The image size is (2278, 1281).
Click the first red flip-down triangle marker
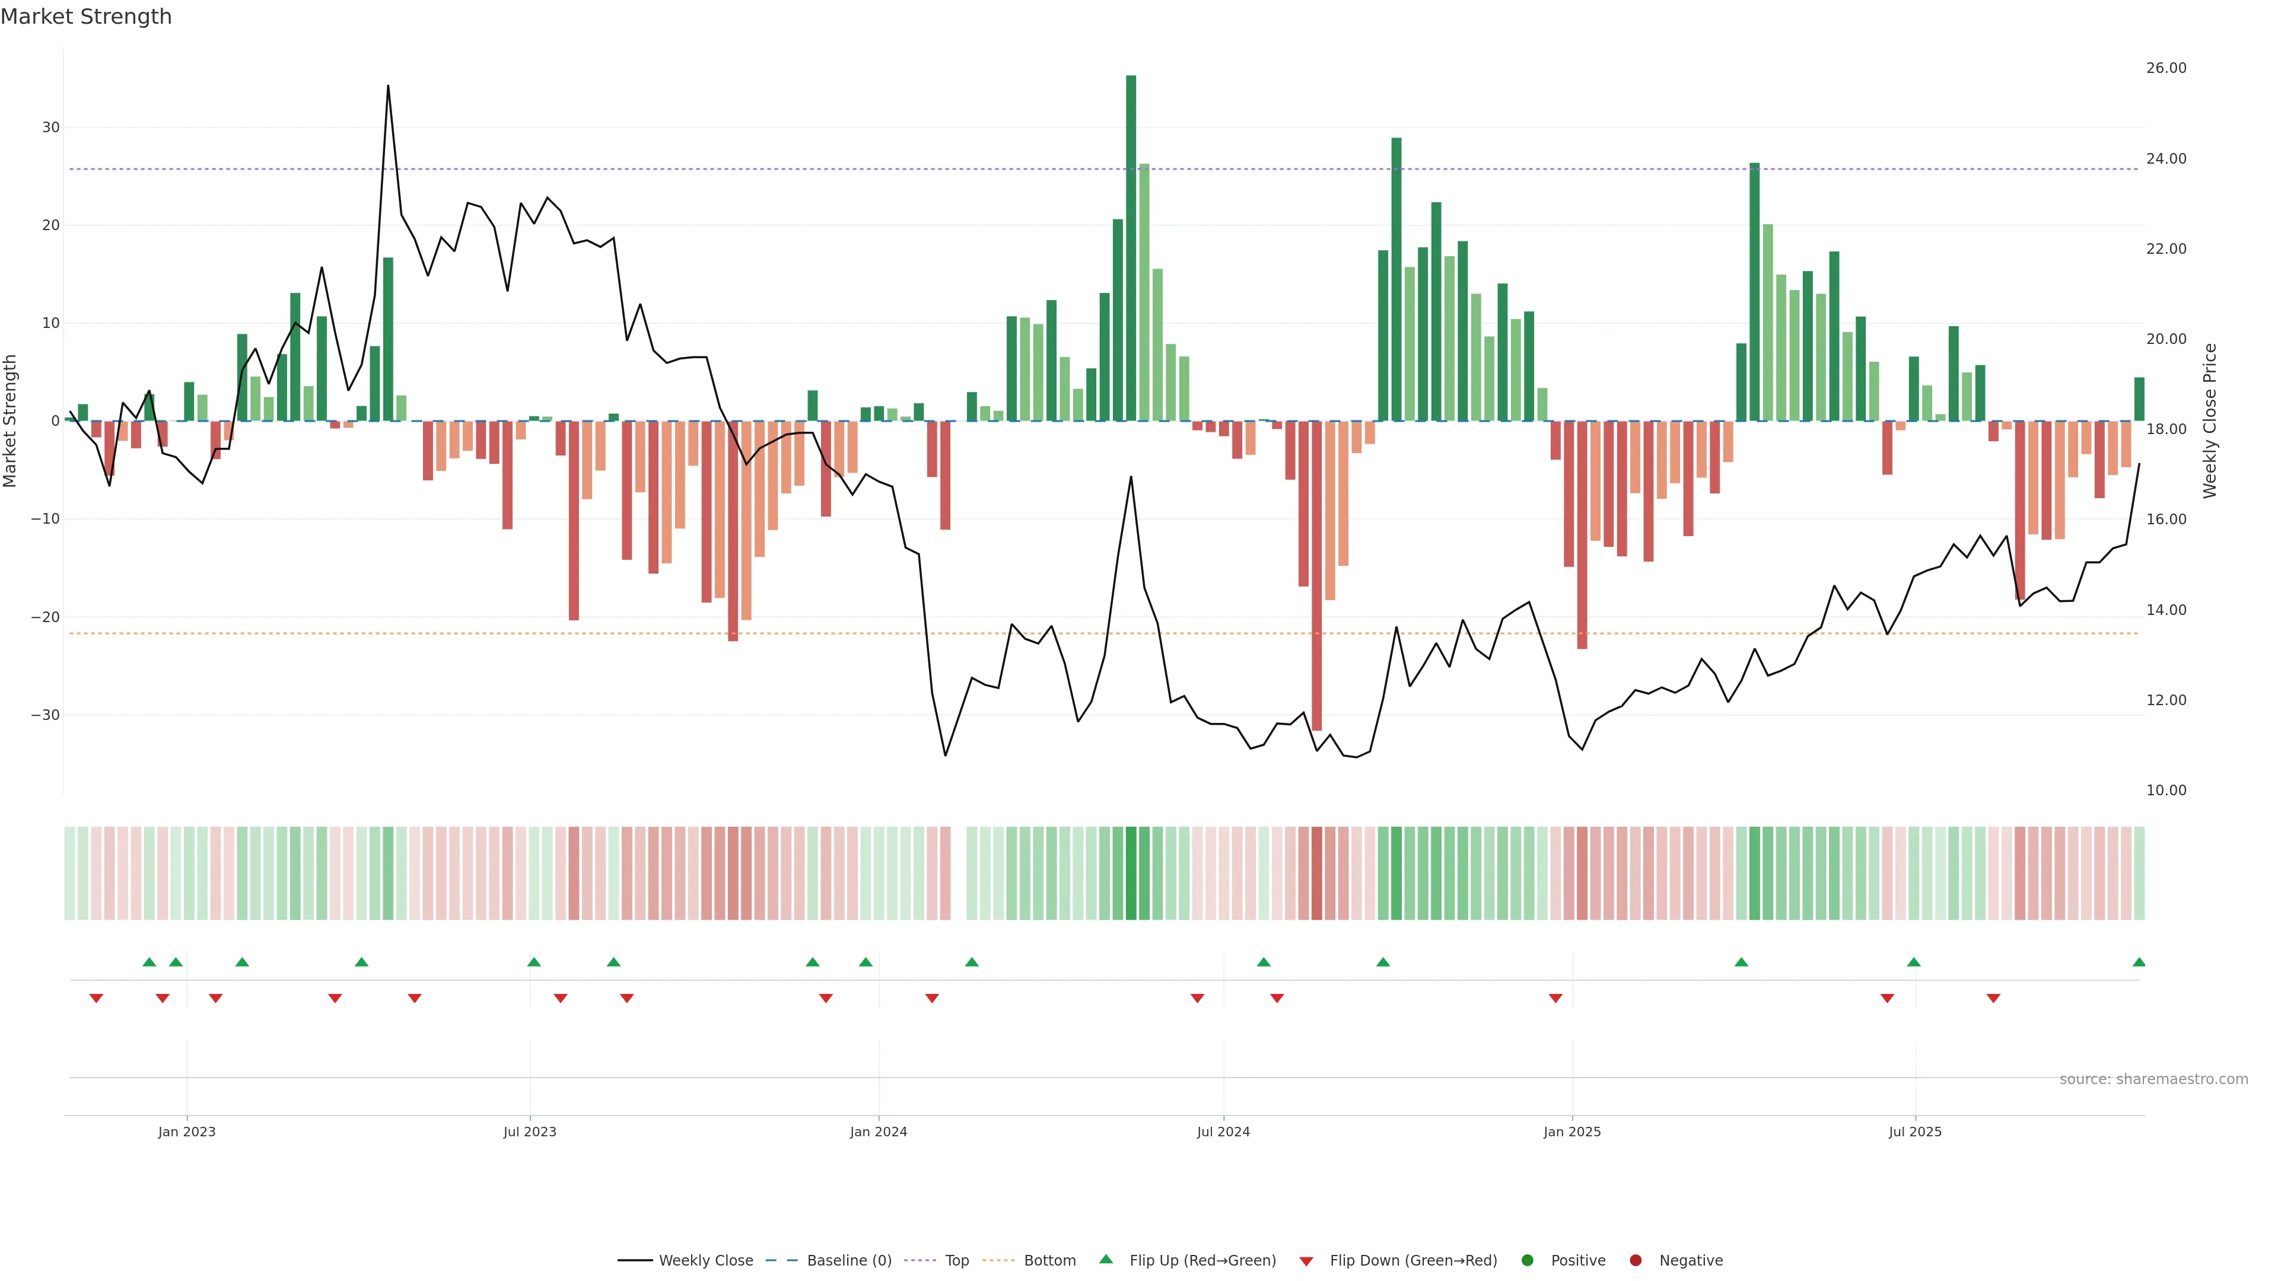pos(96,998)
